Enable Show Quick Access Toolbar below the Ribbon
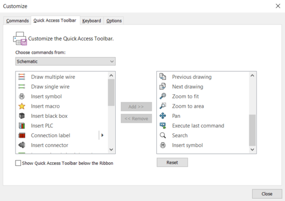This screenshot has height=201, width=285. pyautogui.click(x=18, y=163)
